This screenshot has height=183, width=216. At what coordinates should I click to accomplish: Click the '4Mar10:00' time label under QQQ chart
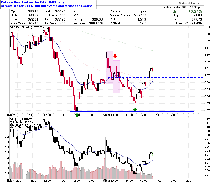pos(14,181)
